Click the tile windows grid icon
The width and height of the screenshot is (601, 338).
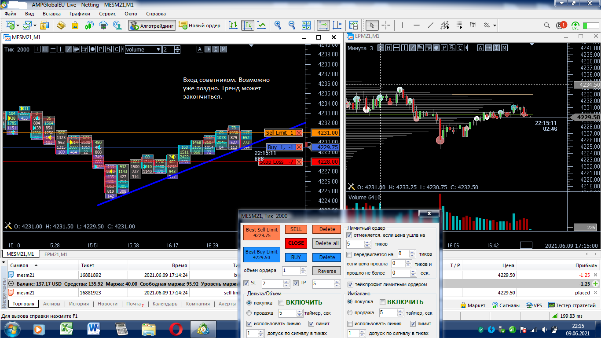coord(306,25)
